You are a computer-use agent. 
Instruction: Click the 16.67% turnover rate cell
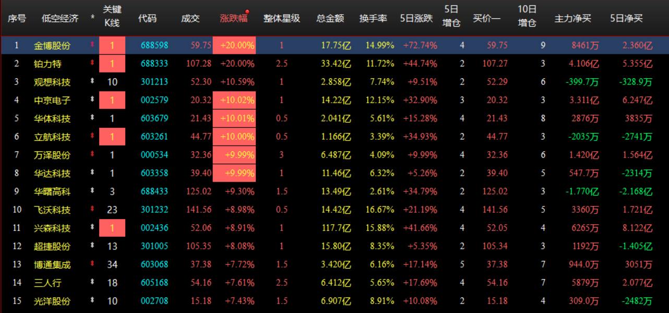point(380,210)
